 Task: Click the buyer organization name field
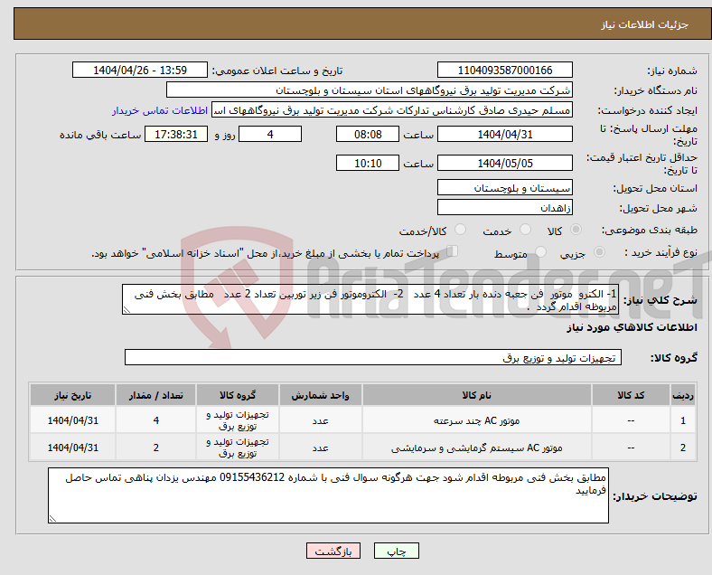[369, 90]
